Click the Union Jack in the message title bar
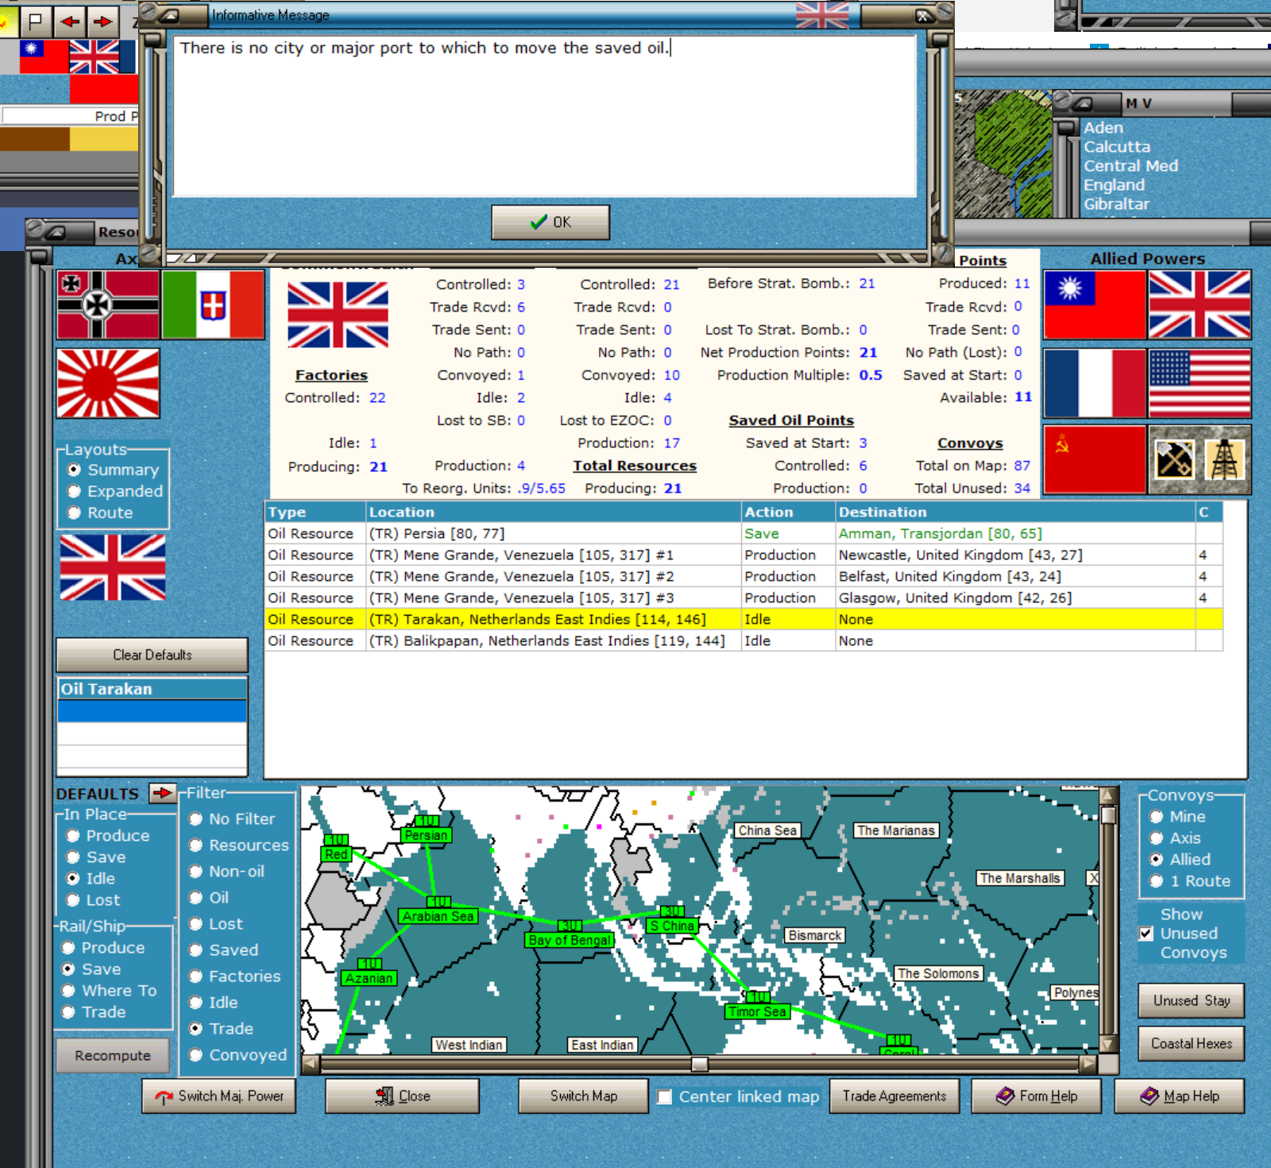Viewport: 1271px width, 1168px height. click(822, 14)
